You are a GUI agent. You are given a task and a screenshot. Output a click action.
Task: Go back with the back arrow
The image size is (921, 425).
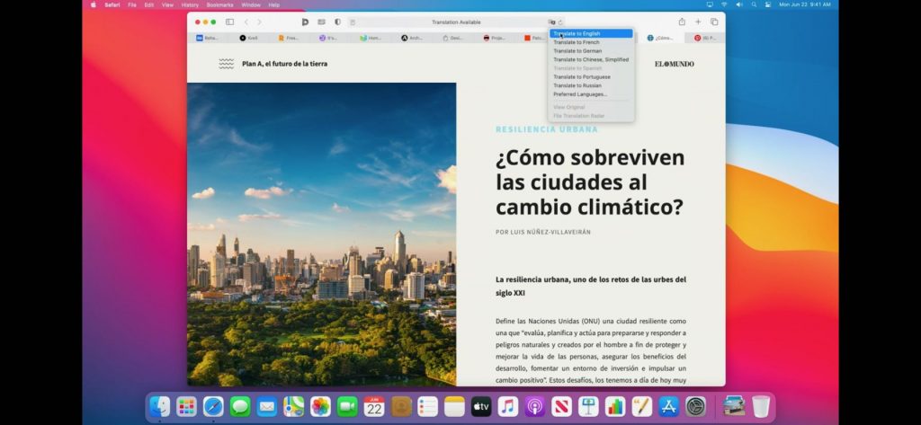246,22
